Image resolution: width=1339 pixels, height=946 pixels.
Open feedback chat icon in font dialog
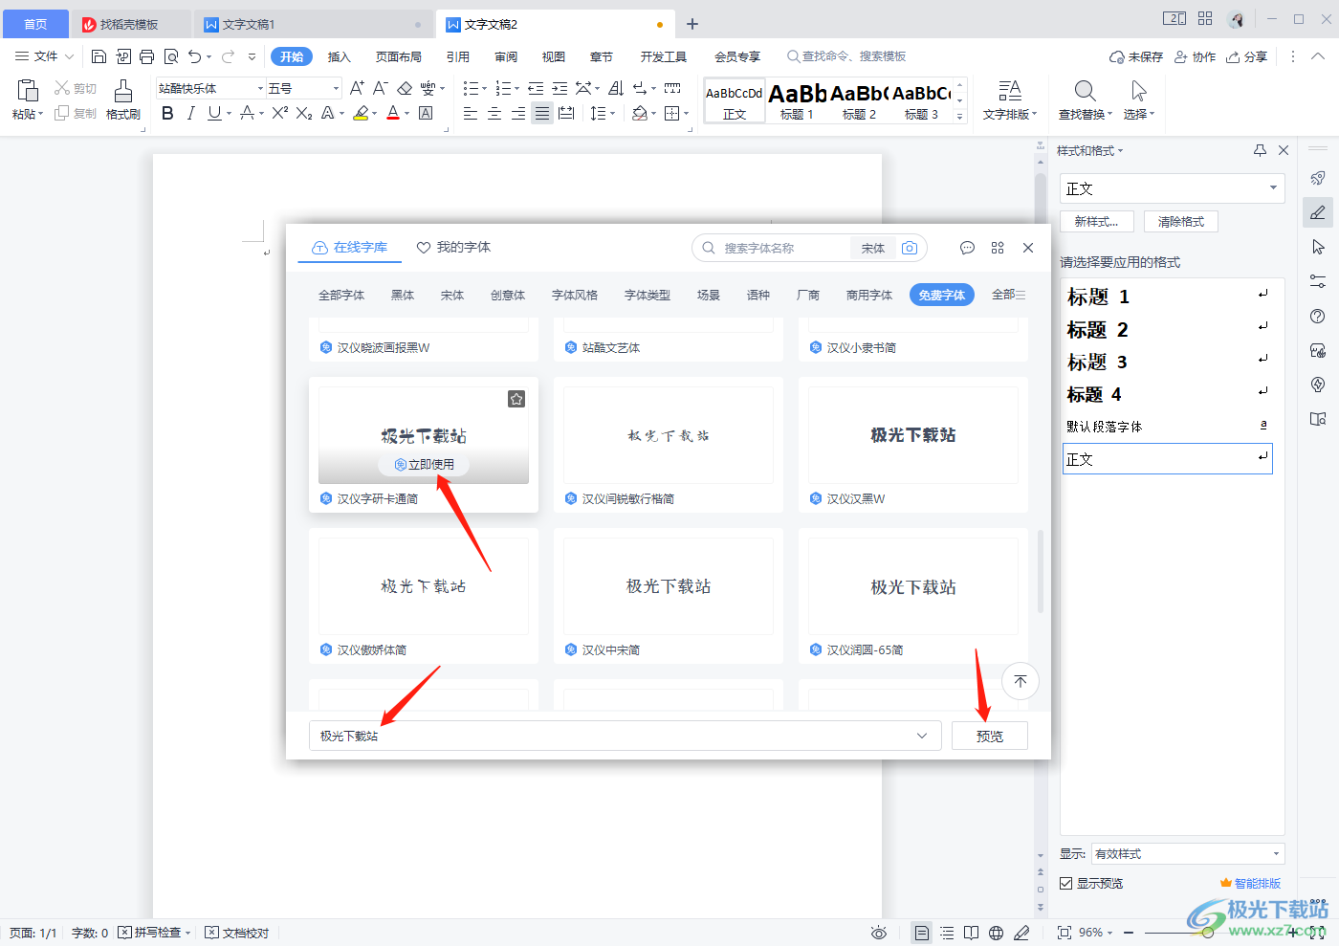coord(967,248)
